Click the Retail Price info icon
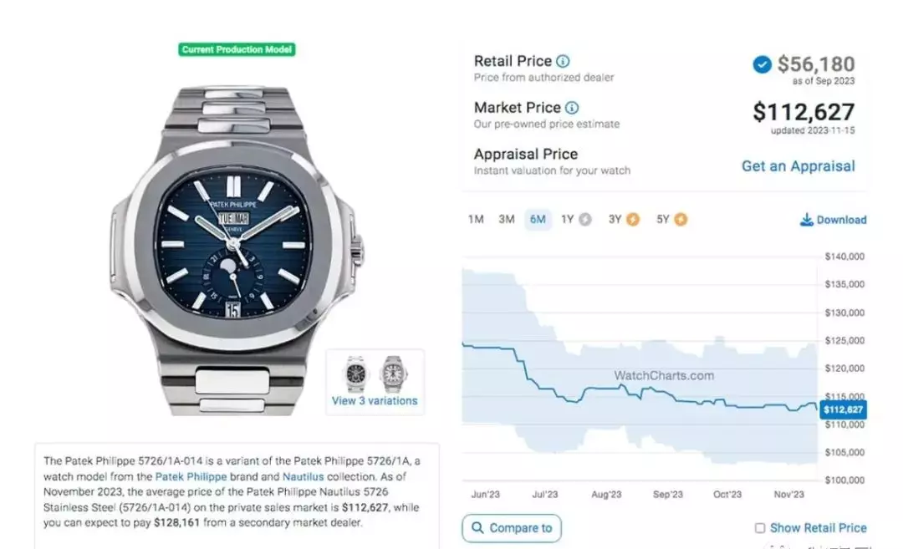This screenshot has width=903, height=549. pyautogui.click(x=563, y=61)
